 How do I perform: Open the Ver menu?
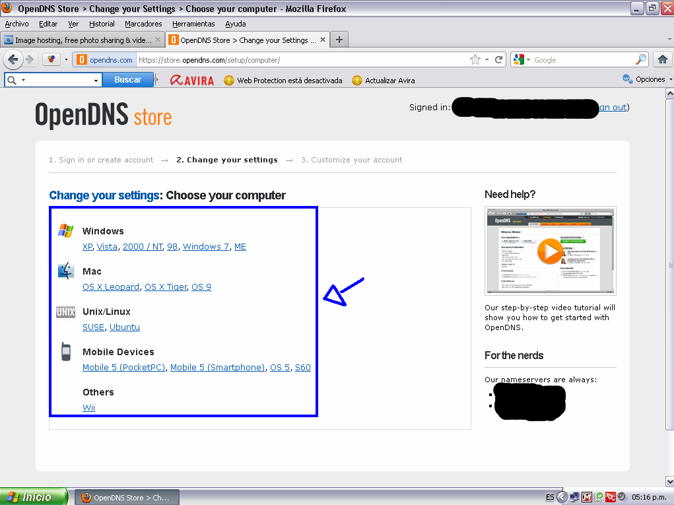[x=73, y=24]
